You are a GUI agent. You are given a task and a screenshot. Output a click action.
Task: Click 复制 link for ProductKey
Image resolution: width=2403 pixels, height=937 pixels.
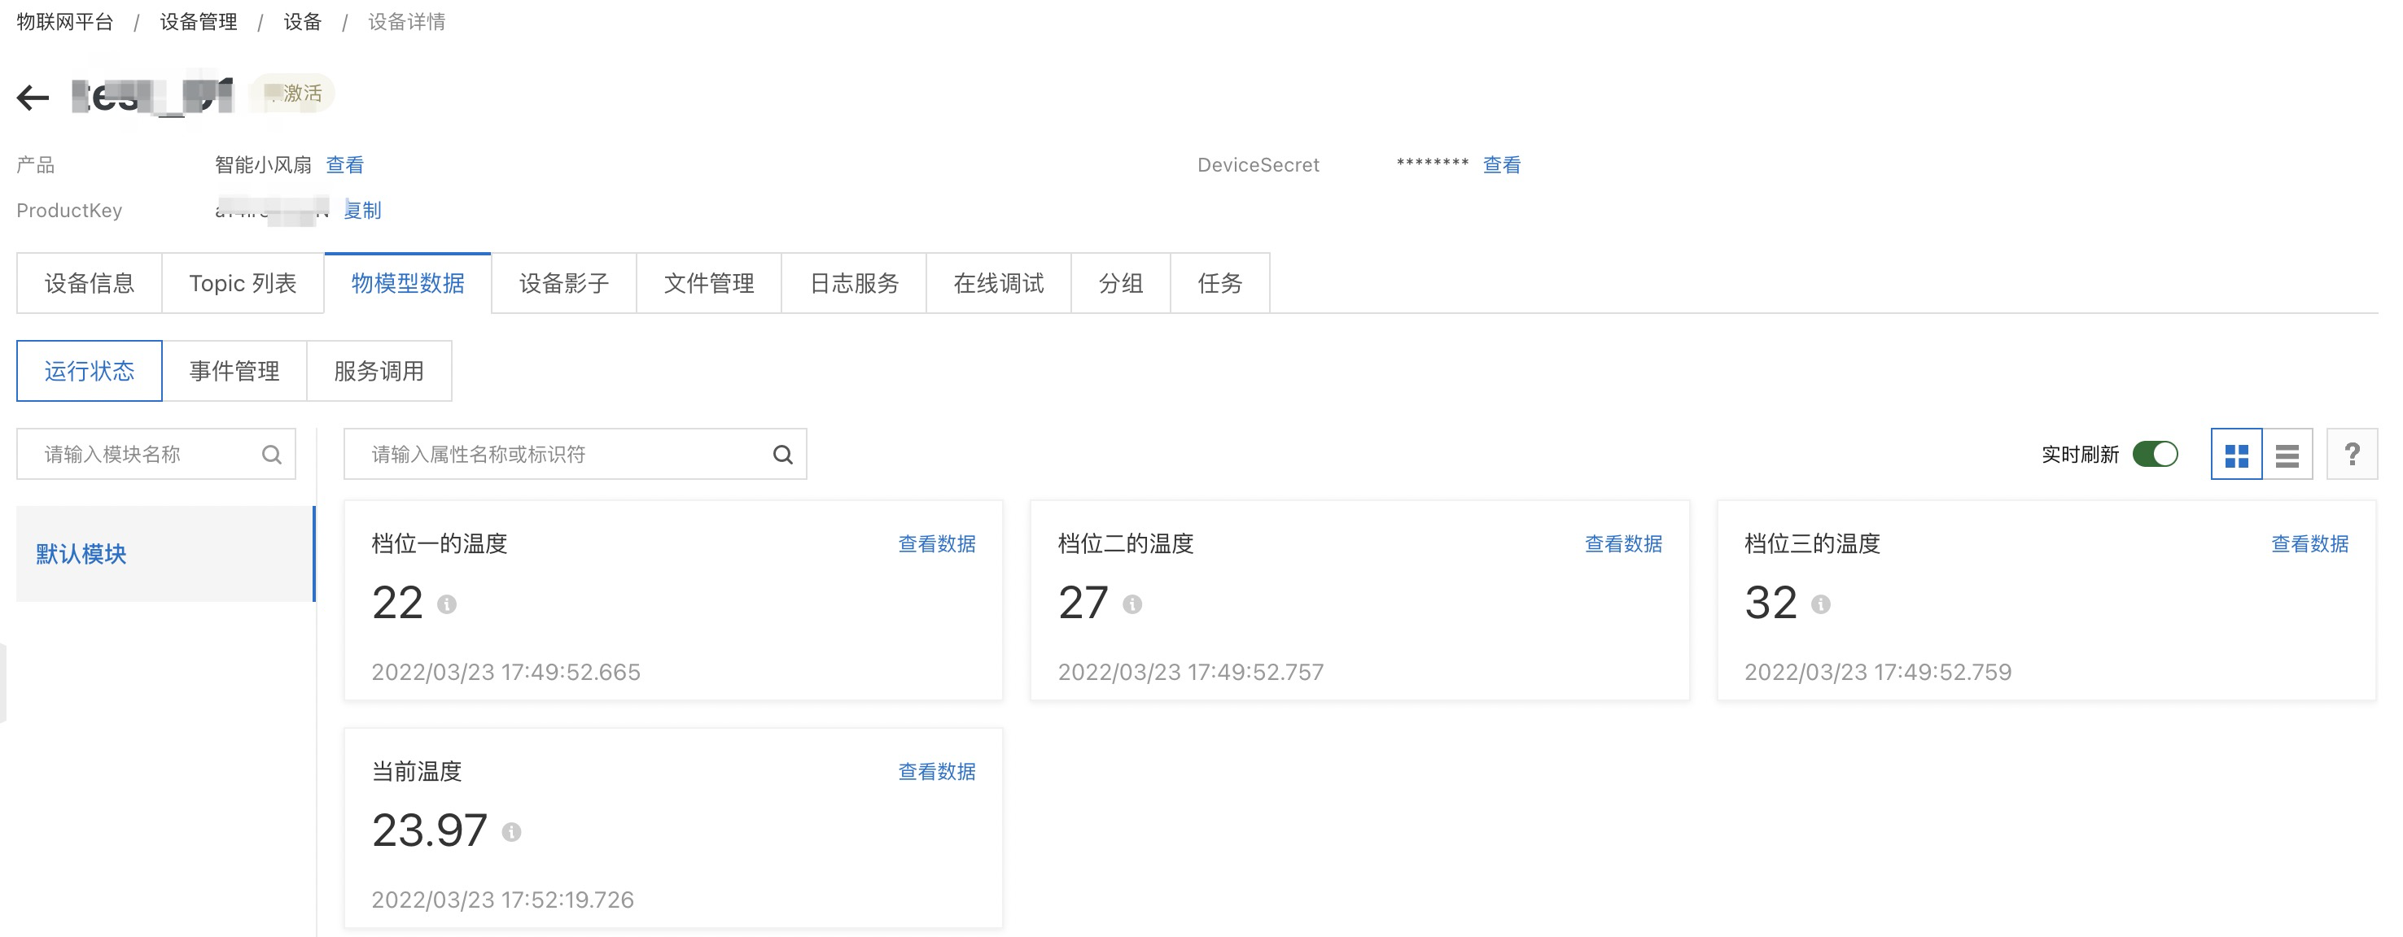tap(363, 211)
